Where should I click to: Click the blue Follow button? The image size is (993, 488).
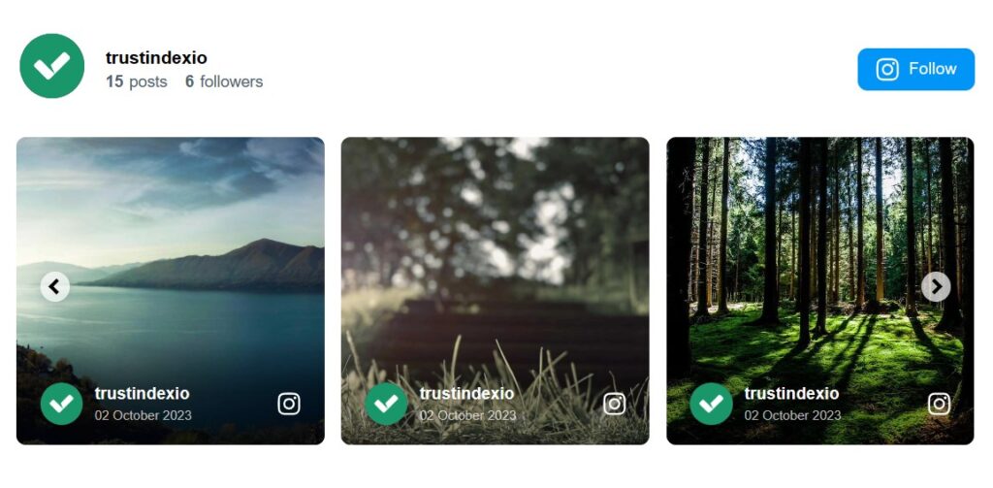point(915,69)
